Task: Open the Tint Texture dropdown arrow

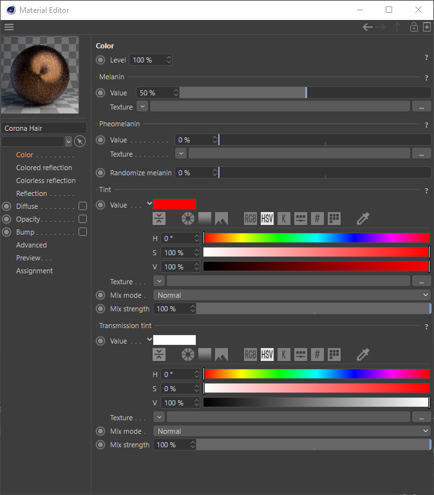Action: coord(159,281)
